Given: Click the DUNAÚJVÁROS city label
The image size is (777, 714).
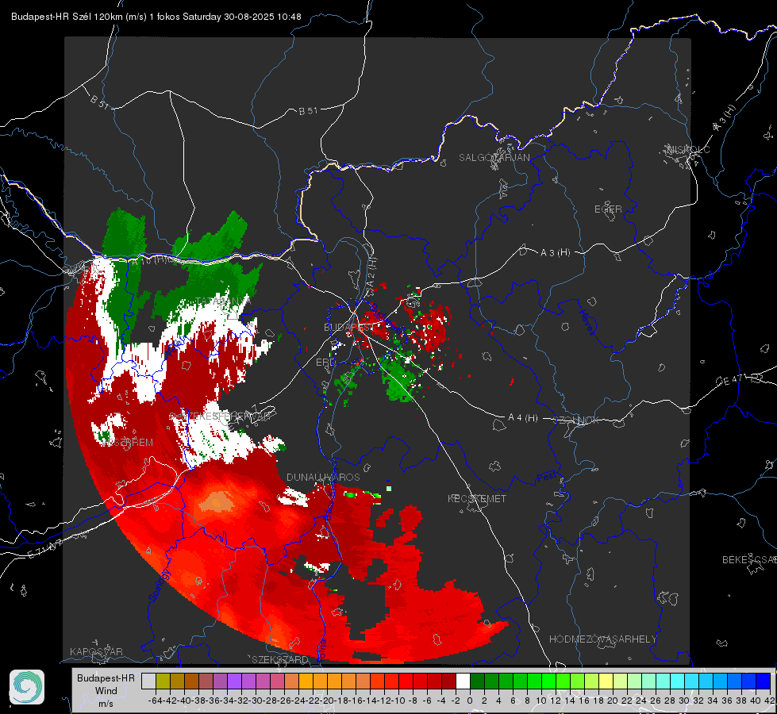Looking at the screenshot, I should coord(323,477).
